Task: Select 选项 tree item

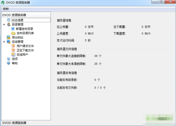Action: pos(15,59)
